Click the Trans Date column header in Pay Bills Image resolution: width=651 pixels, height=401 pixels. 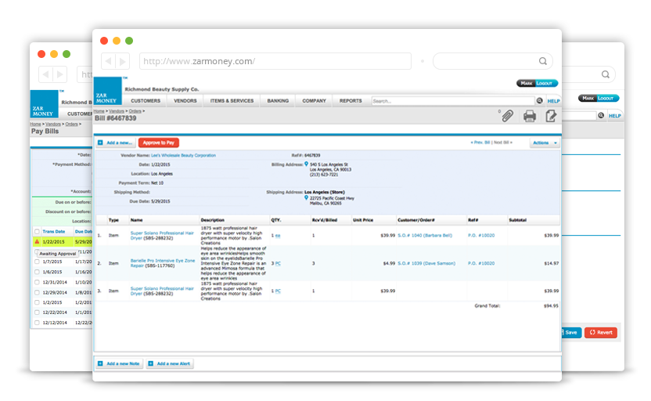coord(53,232)
